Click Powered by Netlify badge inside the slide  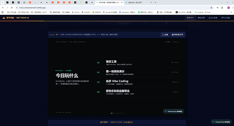(173, 111)
